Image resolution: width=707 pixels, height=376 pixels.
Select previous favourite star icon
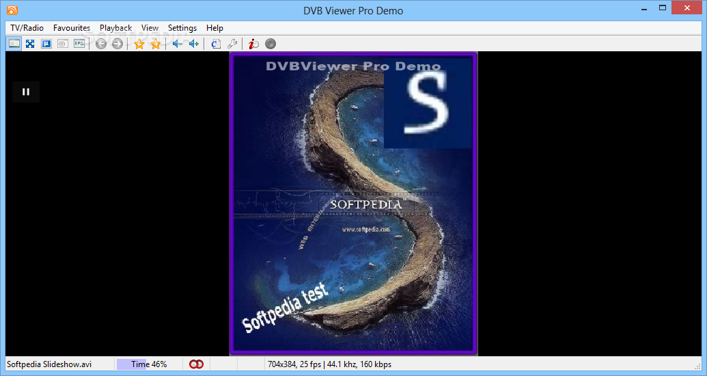point(139,44)
